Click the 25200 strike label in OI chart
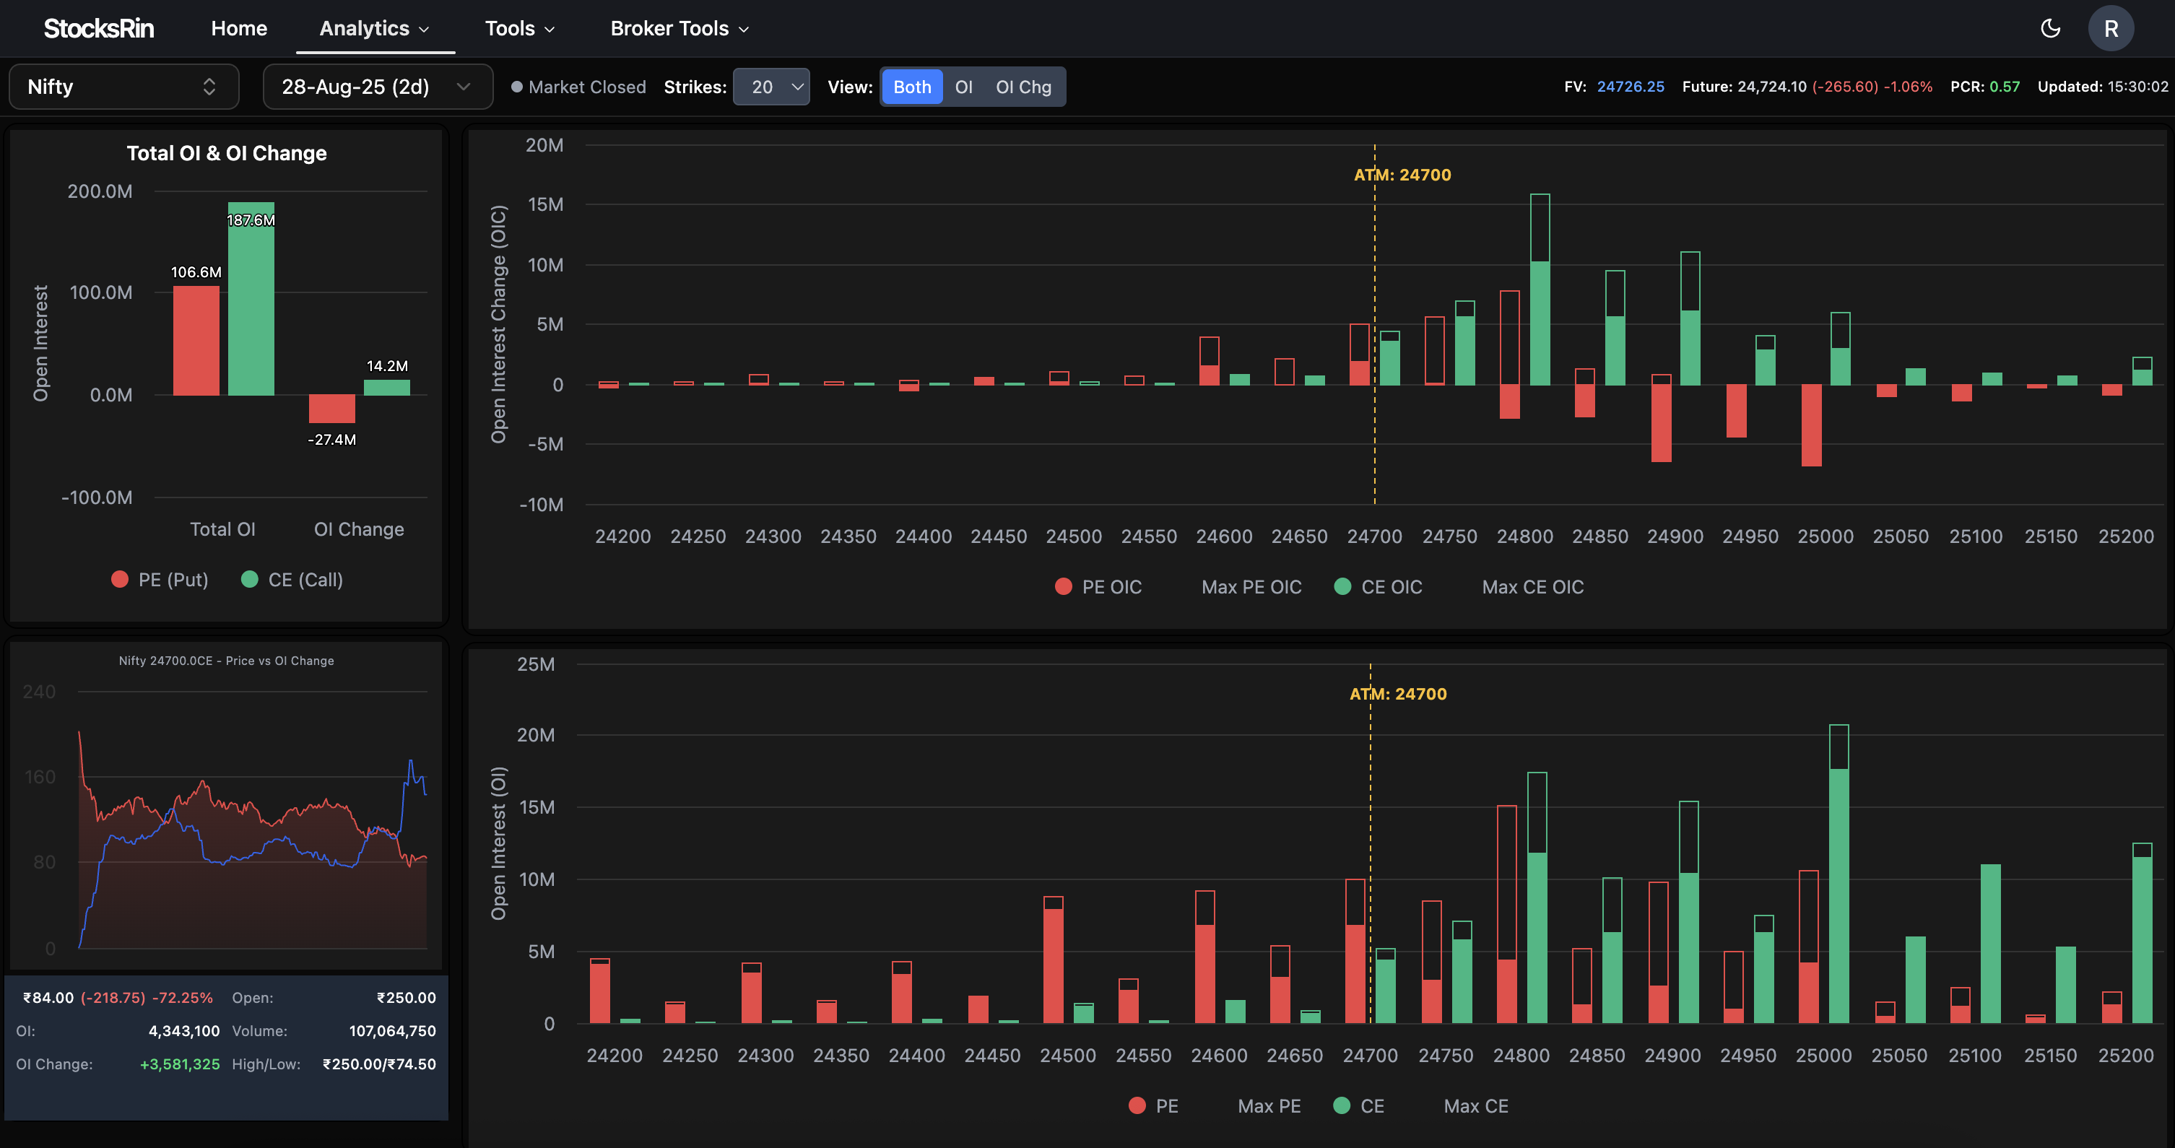This screenshot has width=2175, height=1148. [2126, 1056]
